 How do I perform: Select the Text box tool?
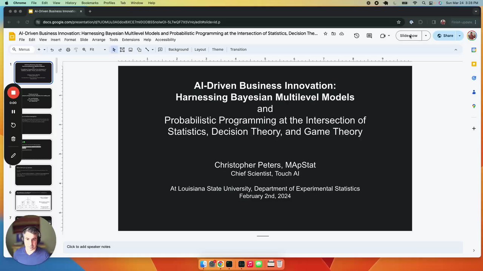click(122, 50)
